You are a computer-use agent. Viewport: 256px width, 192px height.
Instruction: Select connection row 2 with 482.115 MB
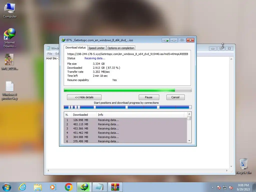click(x=125, y=124)
